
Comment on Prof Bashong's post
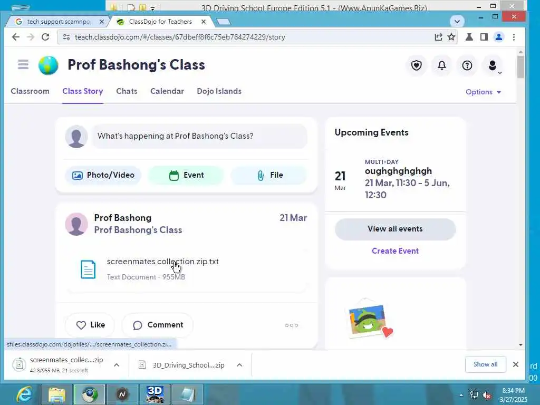coord(158,325)
